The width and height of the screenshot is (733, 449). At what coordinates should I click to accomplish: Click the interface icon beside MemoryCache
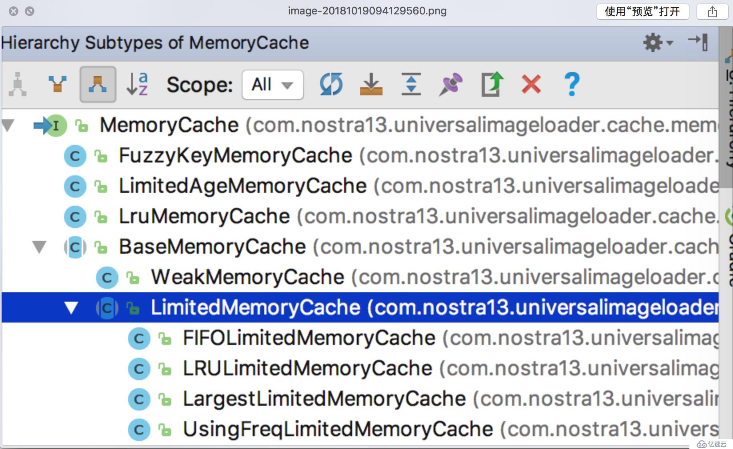coord(50,126)
